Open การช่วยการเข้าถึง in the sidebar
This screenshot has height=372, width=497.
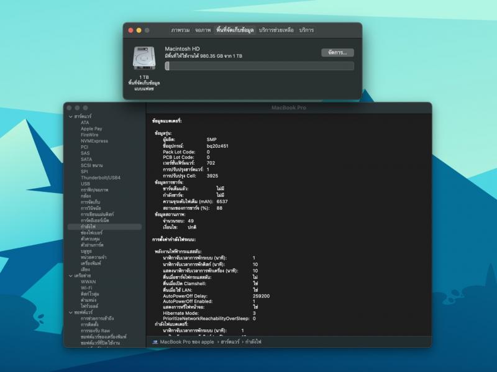click(x=97, y=319)
